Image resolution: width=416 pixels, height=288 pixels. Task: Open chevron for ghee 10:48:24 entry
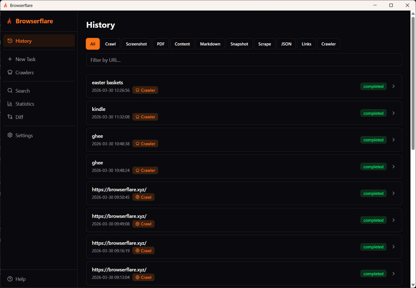coord(394,167)
